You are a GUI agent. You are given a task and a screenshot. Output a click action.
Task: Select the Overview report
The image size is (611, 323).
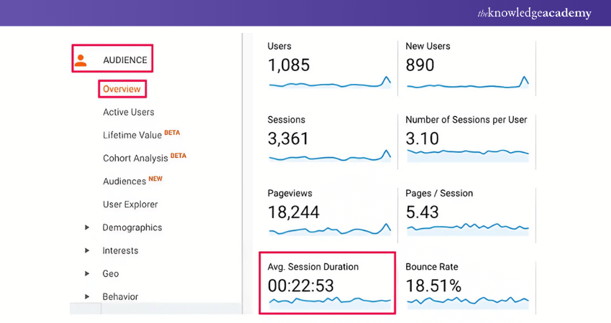click(121, 89)
